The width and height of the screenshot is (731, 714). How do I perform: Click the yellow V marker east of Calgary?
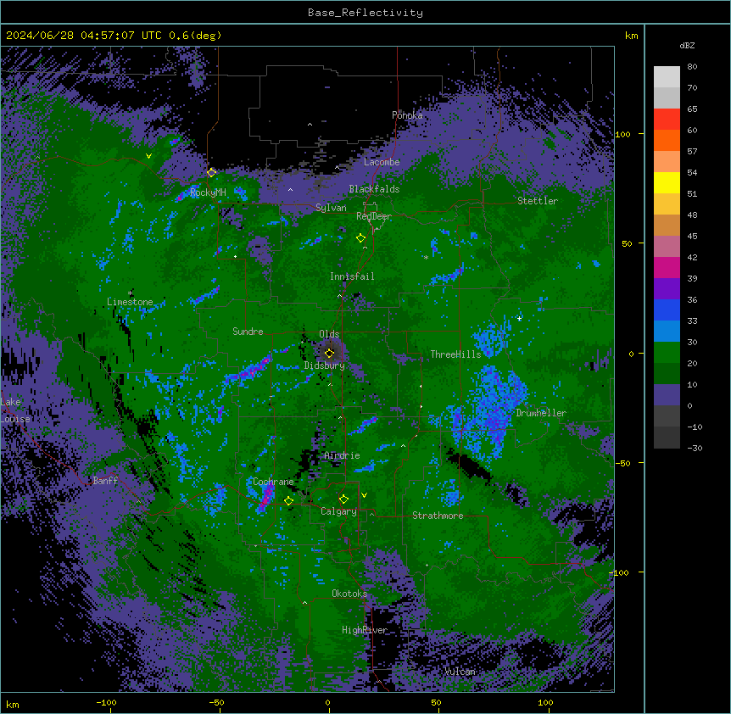point(364,495)
